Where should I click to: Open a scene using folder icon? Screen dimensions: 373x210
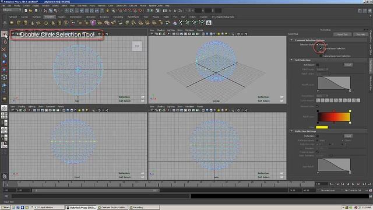click(31, 10)
